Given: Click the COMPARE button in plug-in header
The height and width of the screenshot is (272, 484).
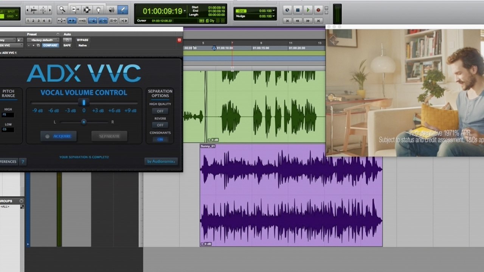Looking at the screenshot, I should click(50, 45).
